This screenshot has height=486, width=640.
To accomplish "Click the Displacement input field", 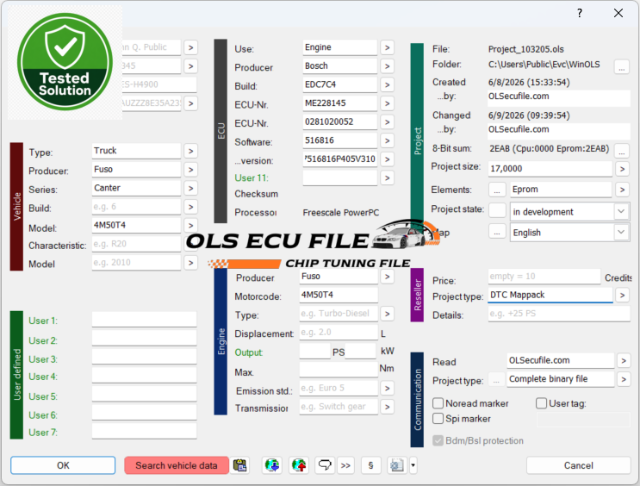I will (339, 333).
